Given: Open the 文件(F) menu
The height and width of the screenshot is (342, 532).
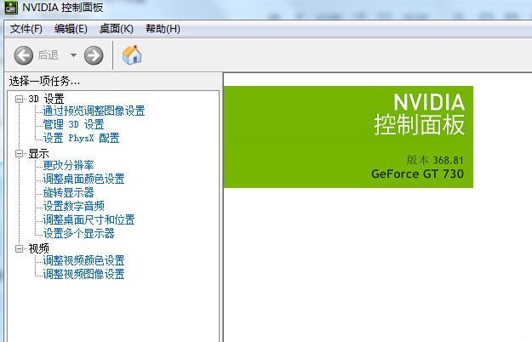Looking at the screenshot, I should pos(26,29).
